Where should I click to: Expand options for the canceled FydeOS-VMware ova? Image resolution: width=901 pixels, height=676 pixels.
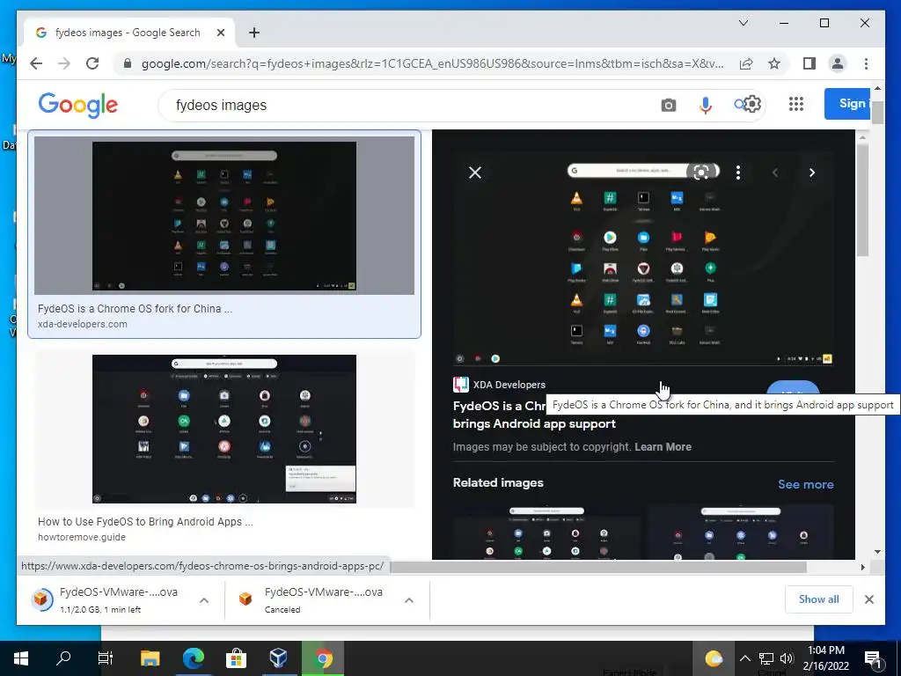(x=409, y=600)
